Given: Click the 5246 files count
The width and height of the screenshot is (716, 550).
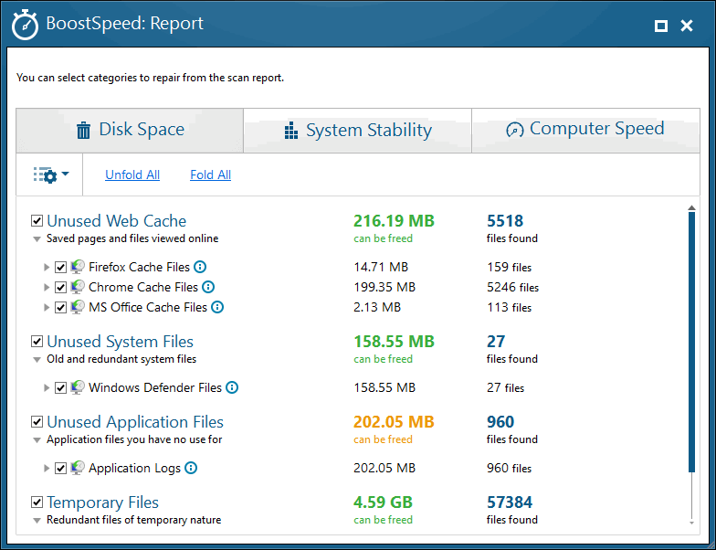Looking at the screenshot, I should pyautogui.click(x=513, y=287).
